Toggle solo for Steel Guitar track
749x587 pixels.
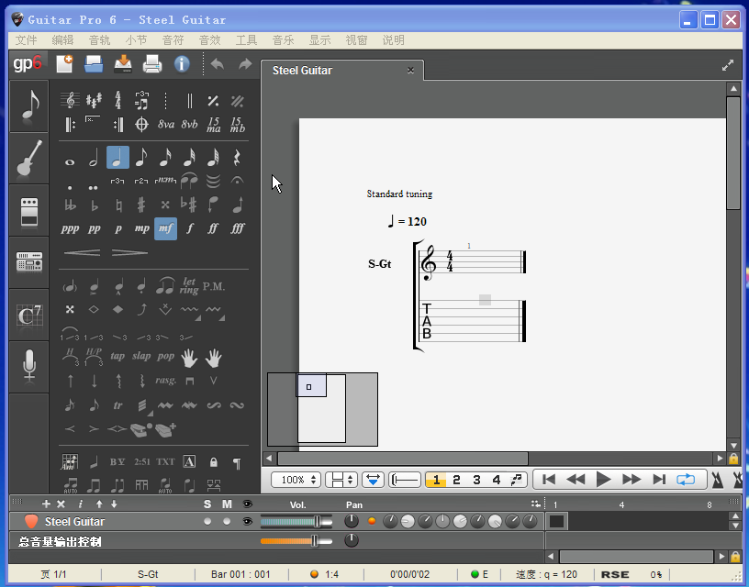pyautogui.click(x=207, y=521)
